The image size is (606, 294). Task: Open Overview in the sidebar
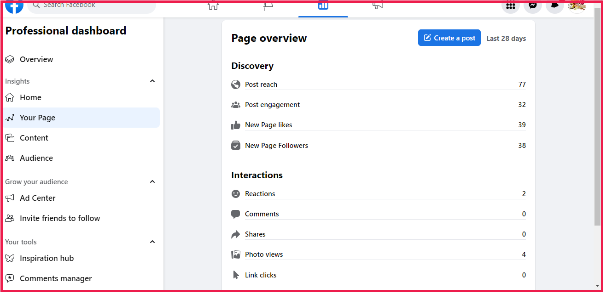[x=36, y=59]
